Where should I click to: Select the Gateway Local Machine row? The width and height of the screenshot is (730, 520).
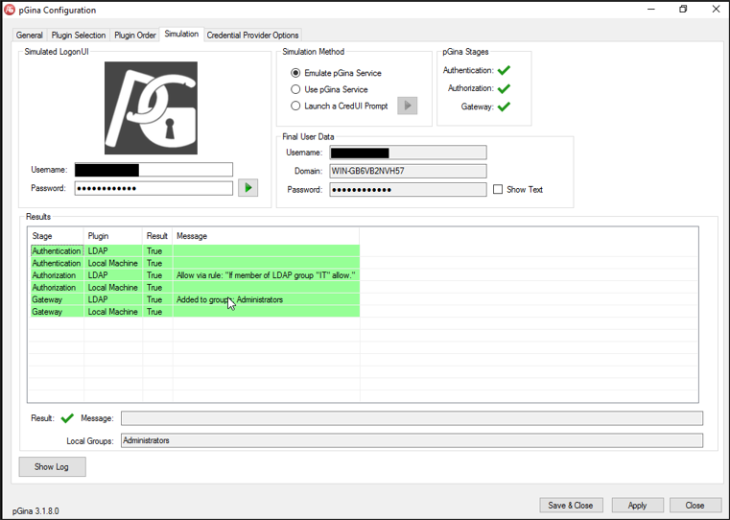[x=195, y=312]
